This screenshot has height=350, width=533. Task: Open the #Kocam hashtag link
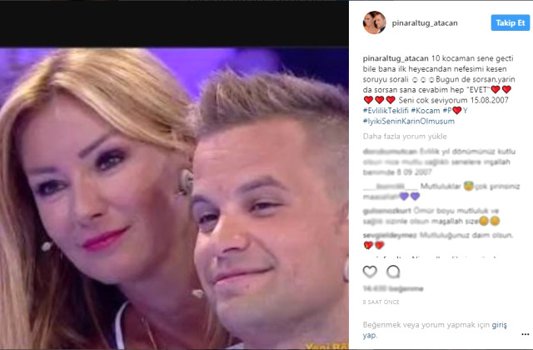coord(426,111)
